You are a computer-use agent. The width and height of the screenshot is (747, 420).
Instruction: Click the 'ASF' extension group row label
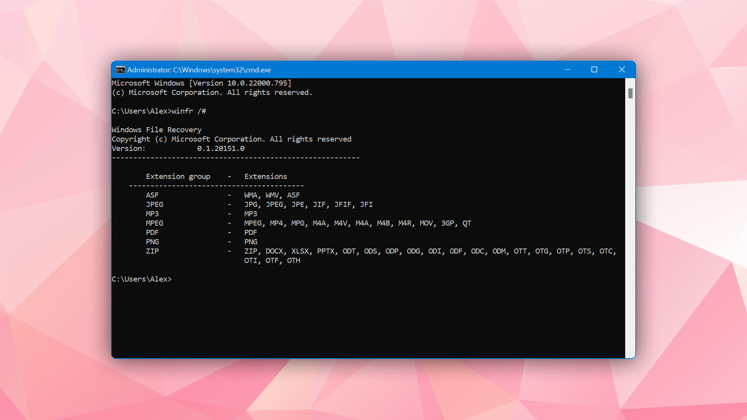click(x=152, y=195)
